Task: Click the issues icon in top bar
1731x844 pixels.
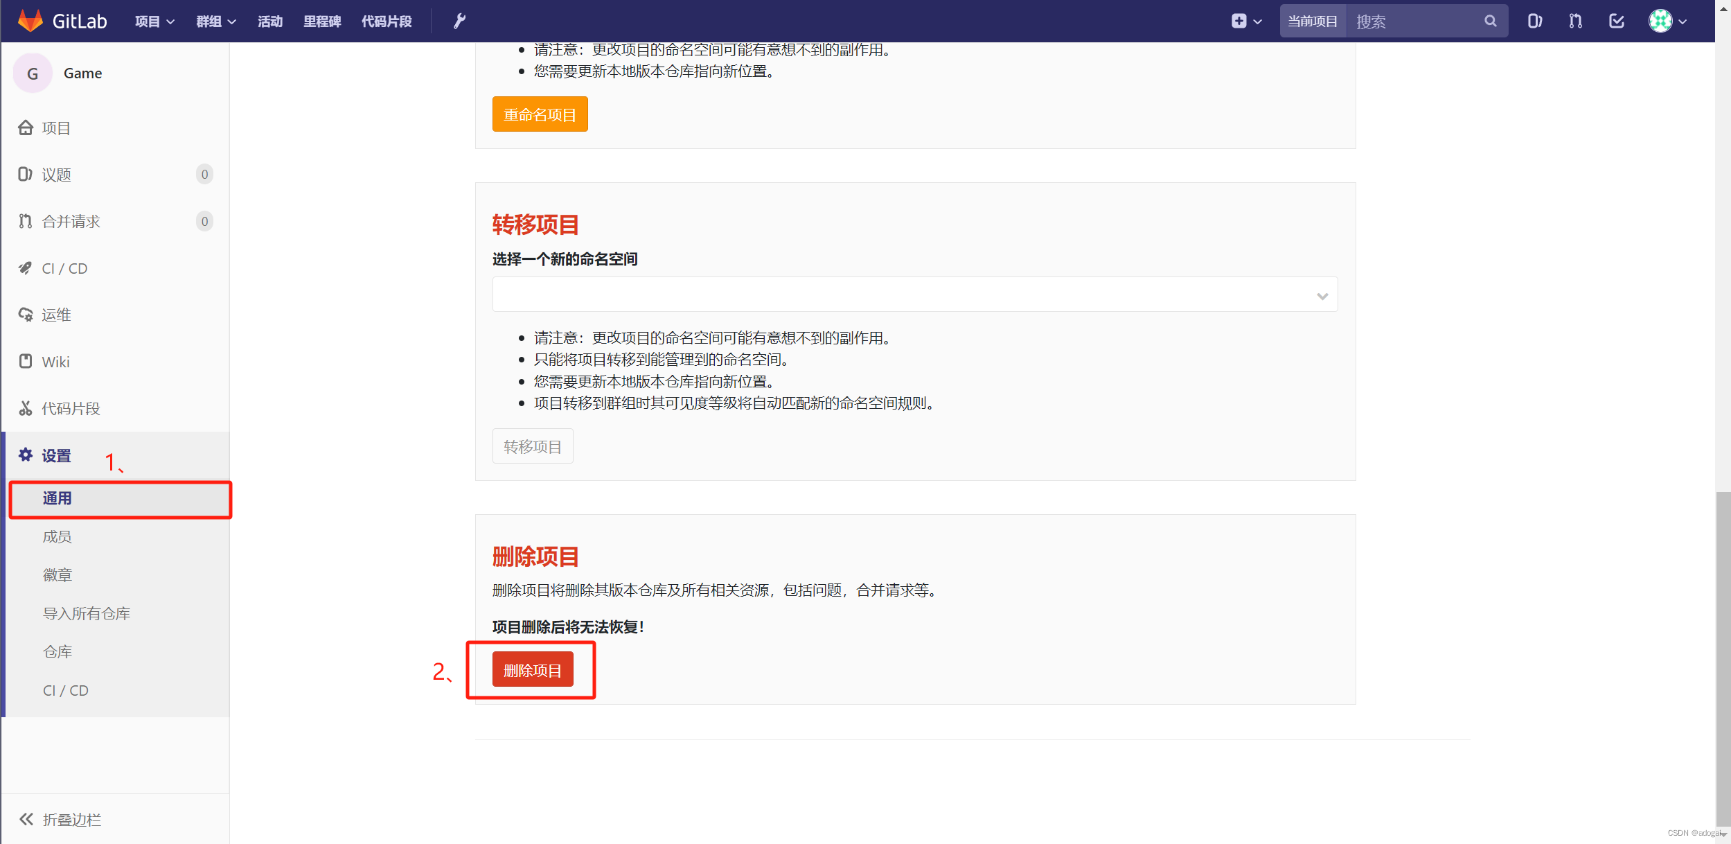Action: [x=1535, y=21]
